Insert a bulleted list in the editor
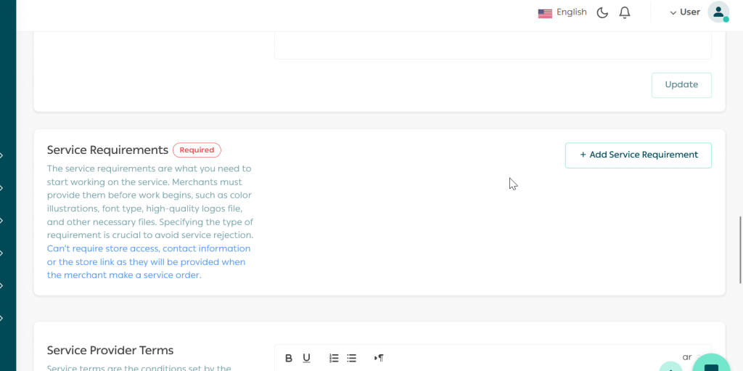The height and width of the screenshot is (371, 743). 352,358
